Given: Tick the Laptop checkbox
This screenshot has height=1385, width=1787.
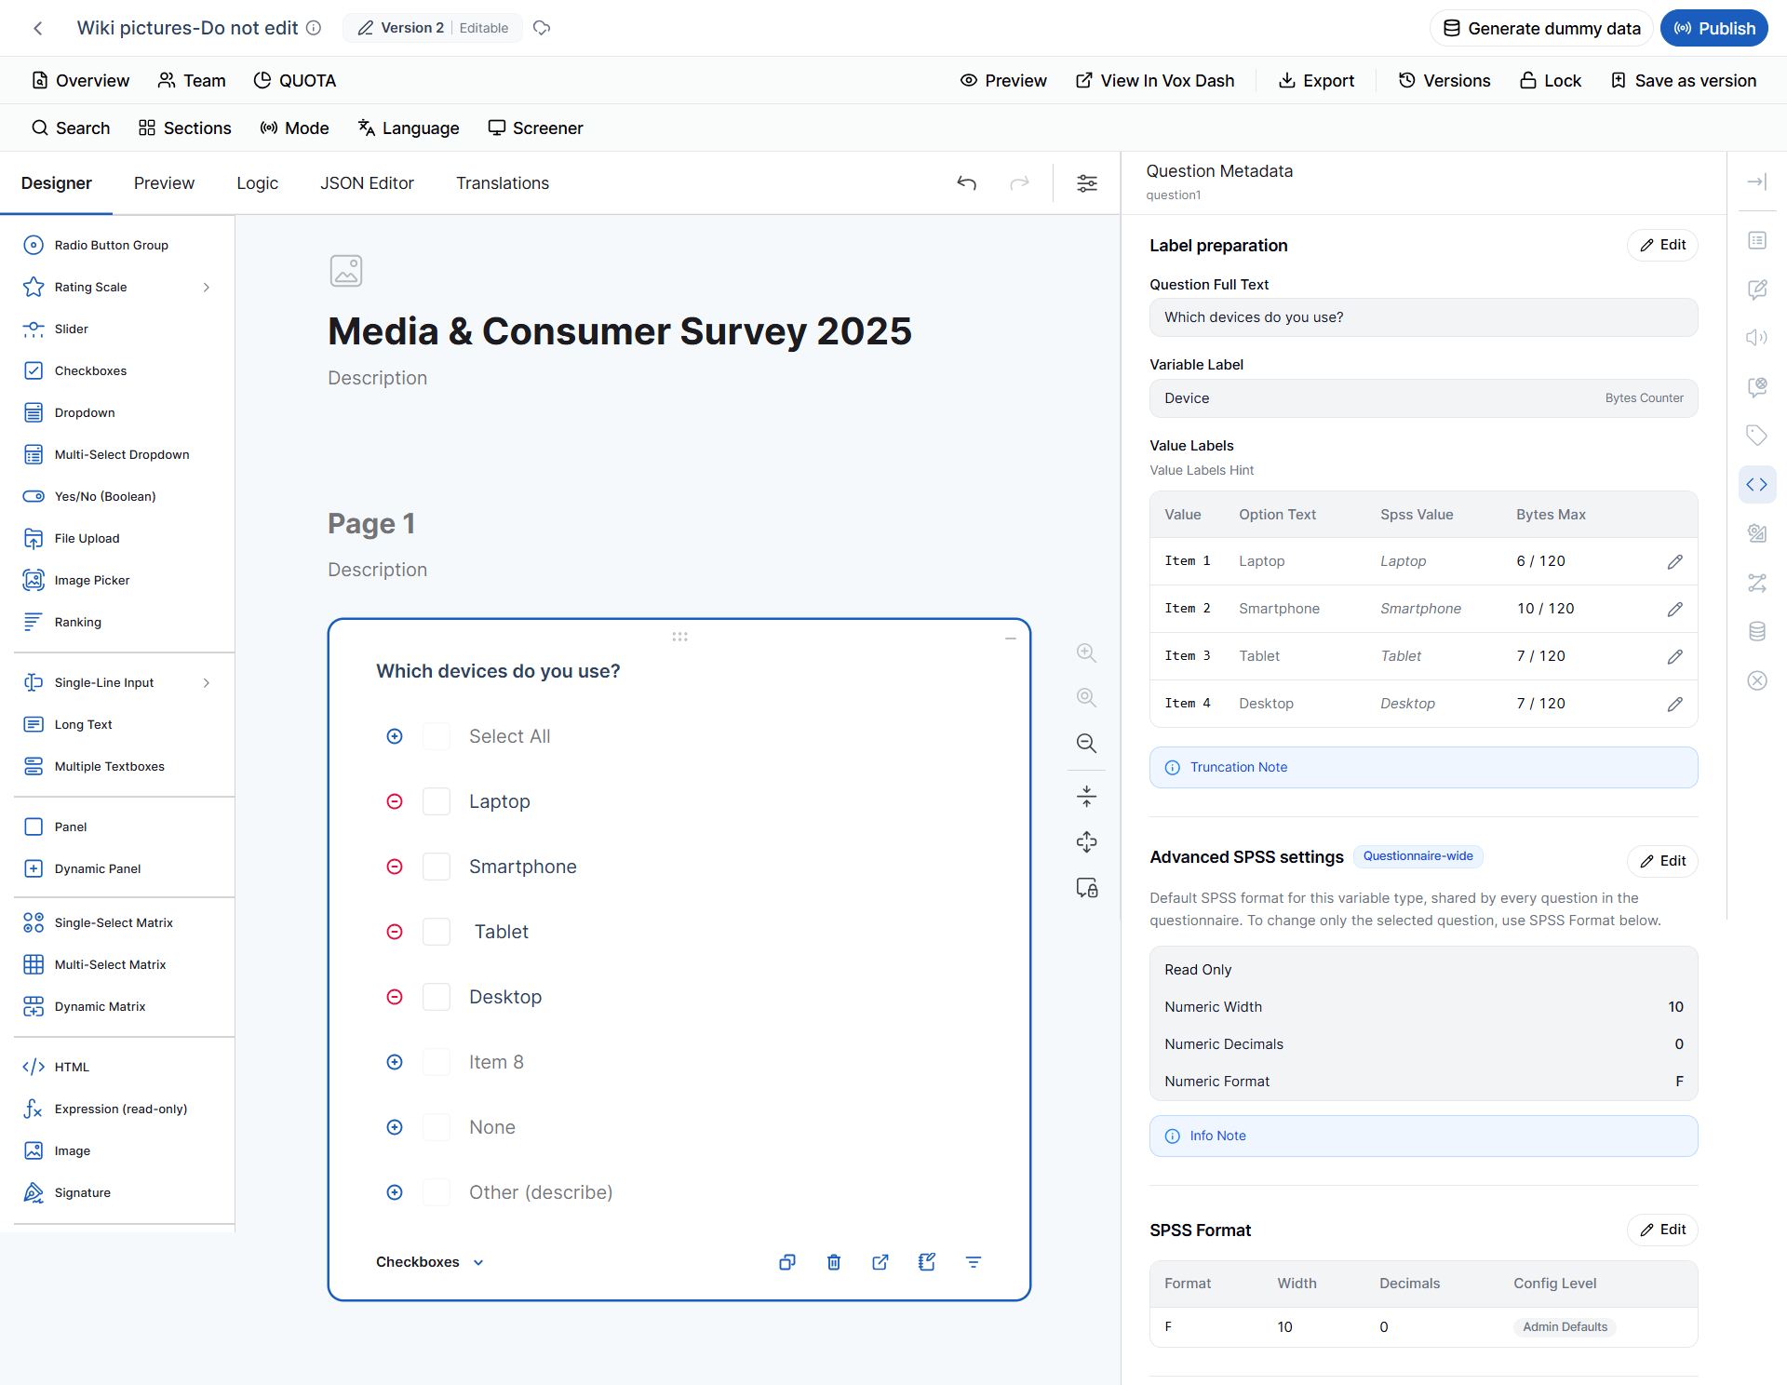Looking at the screenshot, I should coord(437,801).
